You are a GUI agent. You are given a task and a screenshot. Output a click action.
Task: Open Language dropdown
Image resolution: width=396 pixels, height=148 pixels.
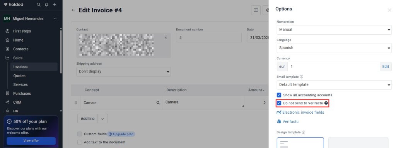click(x=334, y=48)
